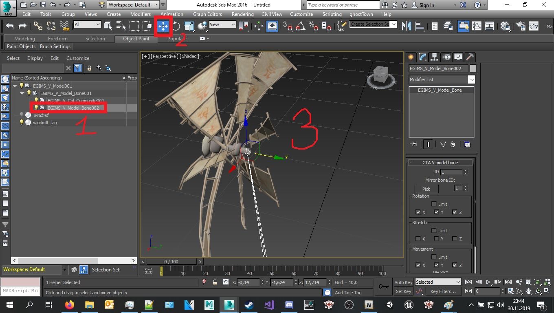The image size is (554, 313).
Task: Switch to the Hierarchy command panel tab
Action: [435, 57]
